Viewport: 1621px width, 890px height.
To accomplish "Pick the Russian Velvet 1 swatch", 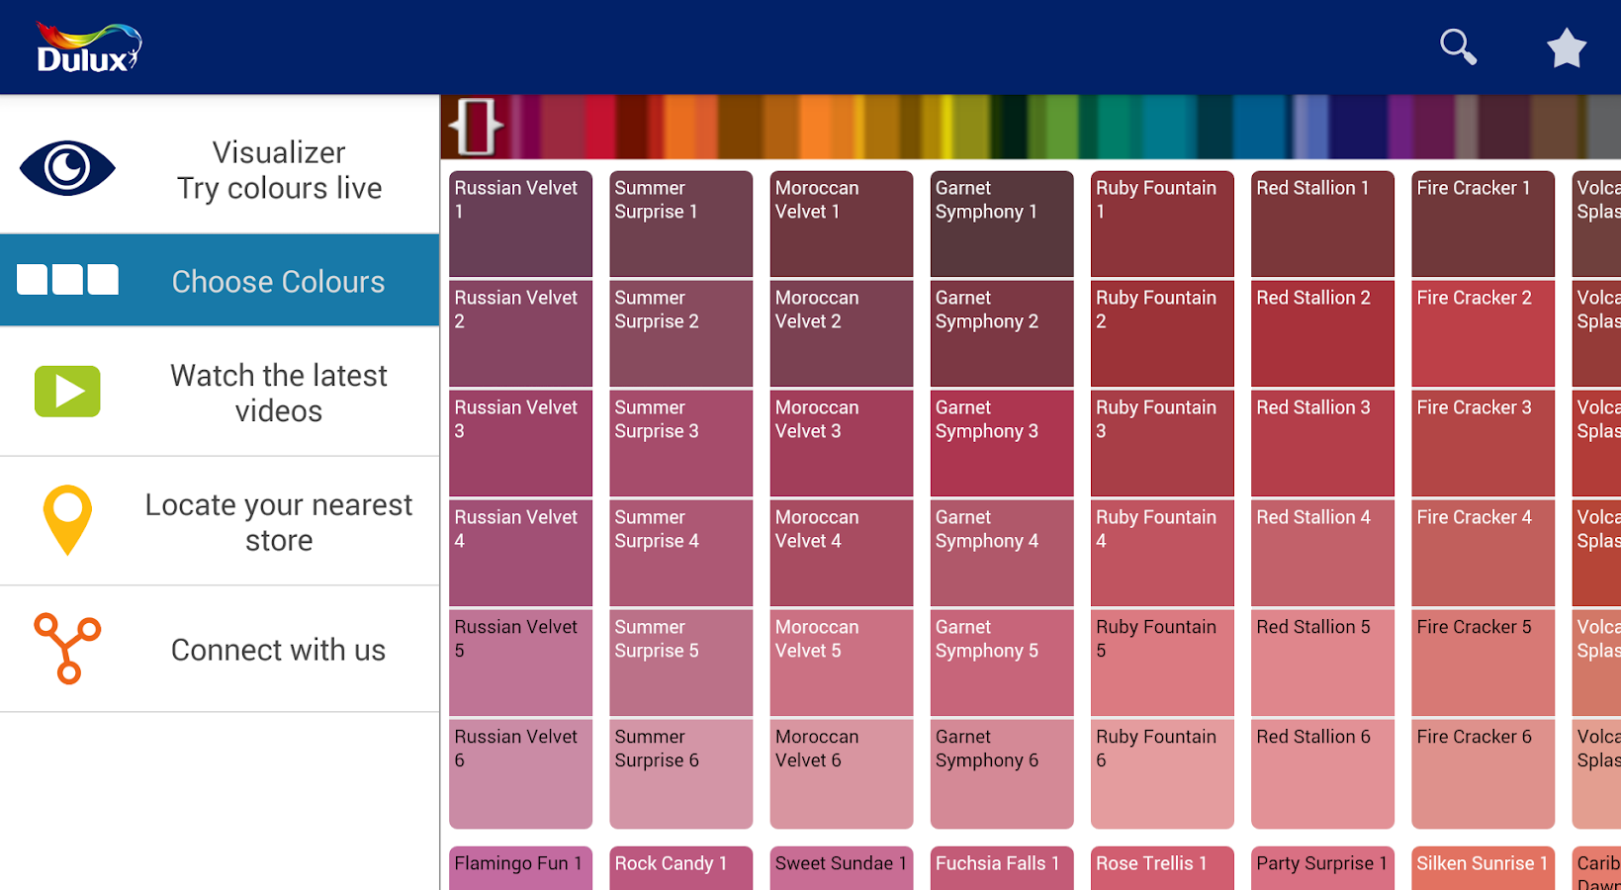I will [520, 223].
